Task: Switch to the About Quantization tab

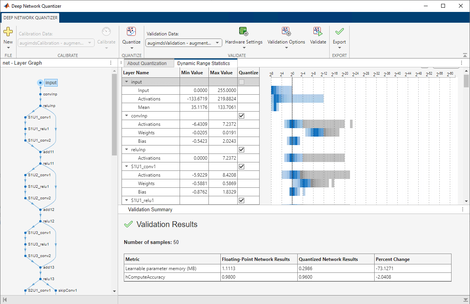Action: point(147,63)
